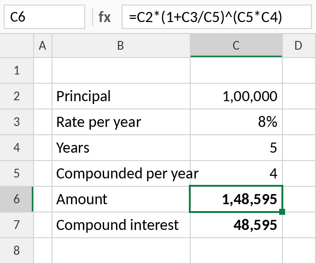Click the 'Compounded per year' cell

click(121, 173)
